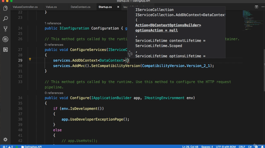Change encoding via UTF-8 with BOM
265x148 pixels.
tap(226, 147)
